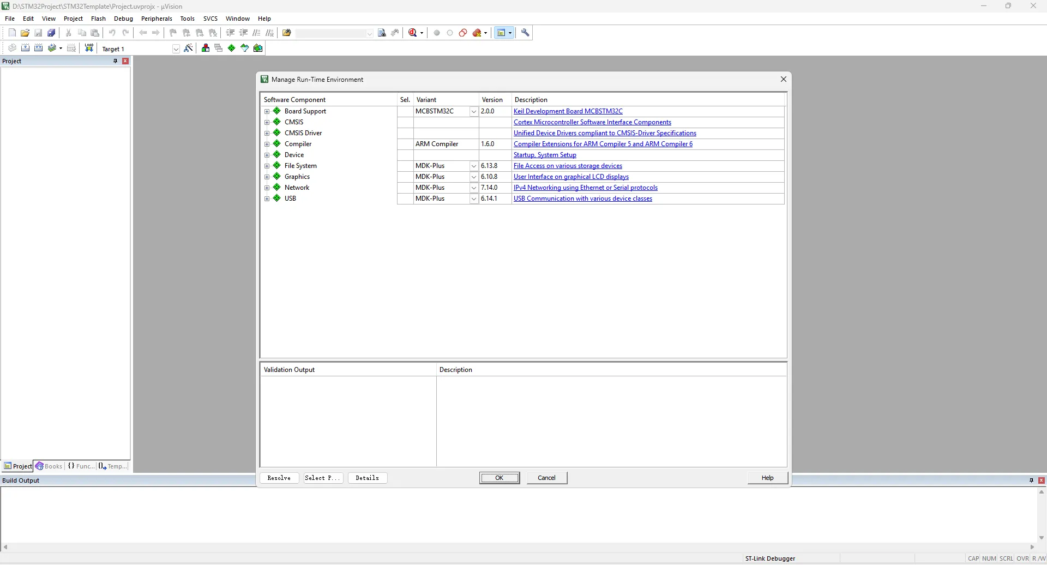Open the Keil Development Board MCBSTM32C link
This screenshot has height=565, width=1047.
point(568,111)
